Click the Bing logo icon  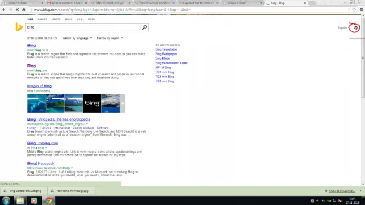coord(19,26)
